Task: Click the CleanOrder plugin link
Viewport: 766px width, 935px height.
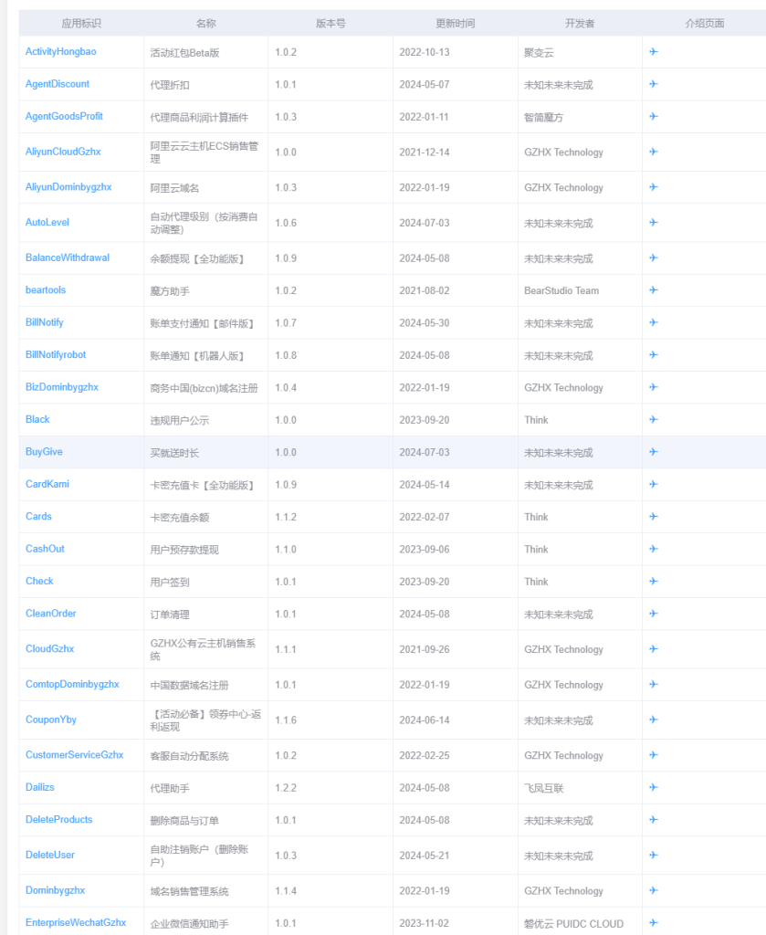Action: click(x=50, y=614)
